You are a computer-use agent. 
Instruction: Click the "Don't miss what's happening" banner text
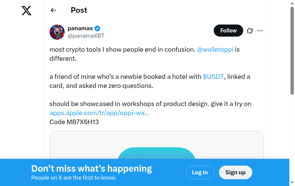(x=92, y=169)
